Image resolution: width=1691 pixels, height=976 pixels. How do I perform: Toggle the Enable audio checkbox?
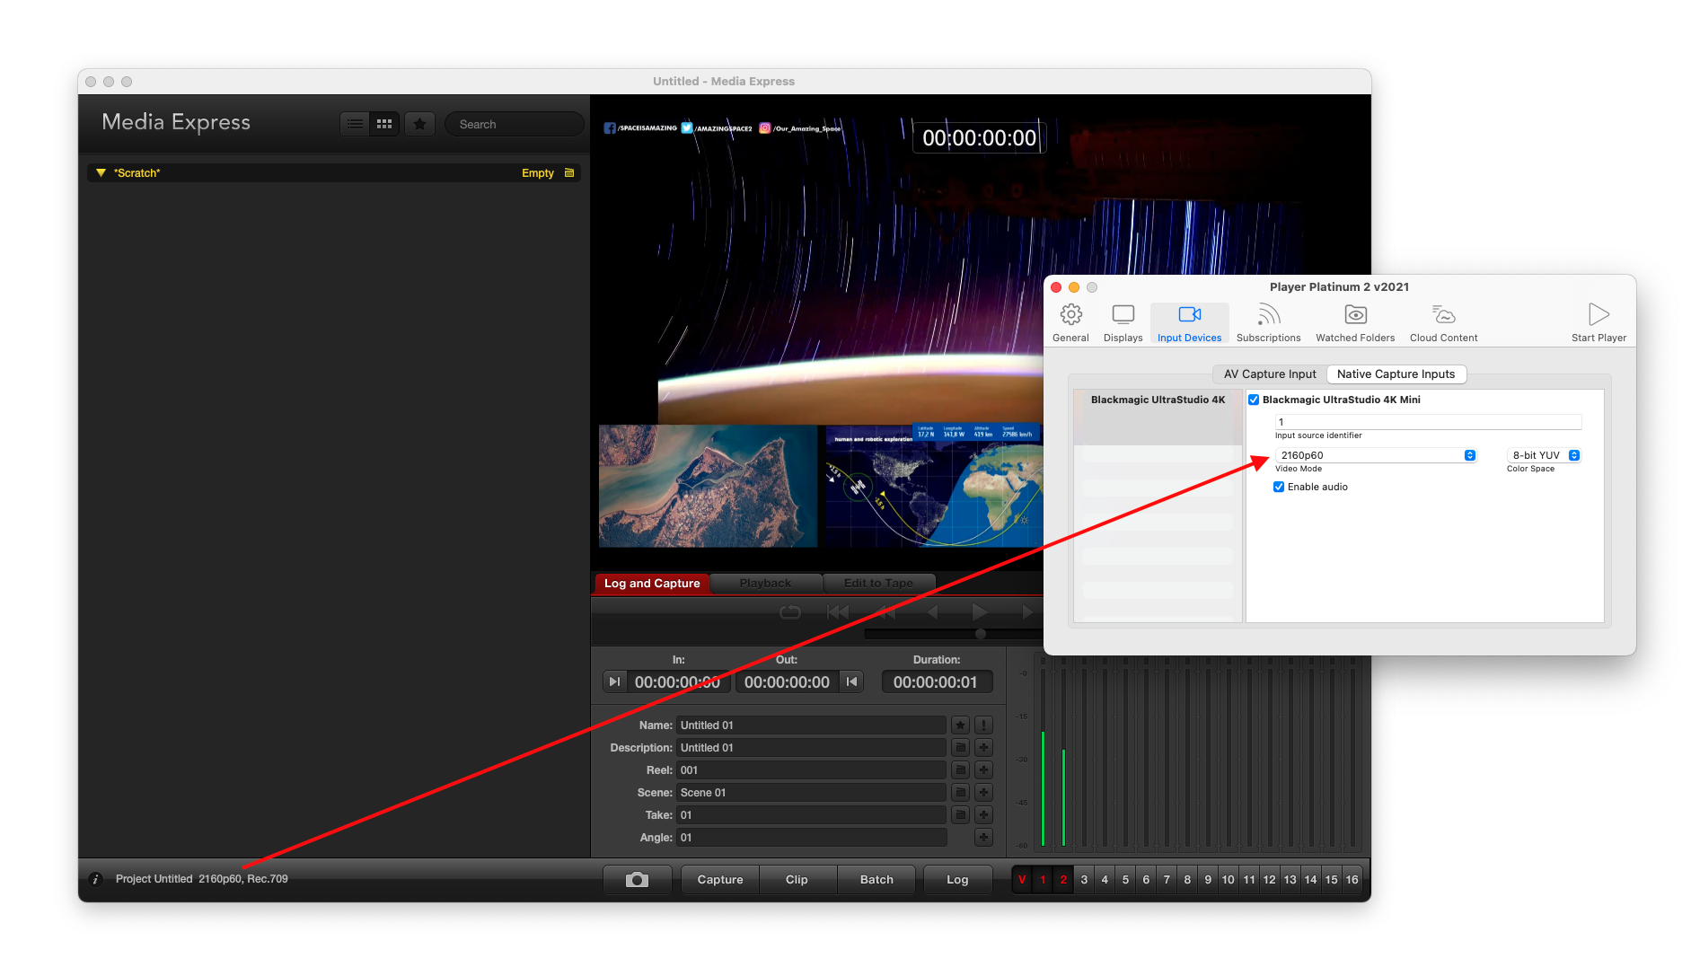1279,488
